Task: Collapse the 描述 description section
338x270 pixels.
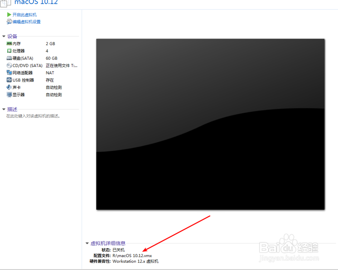Action: coord(4,109)
